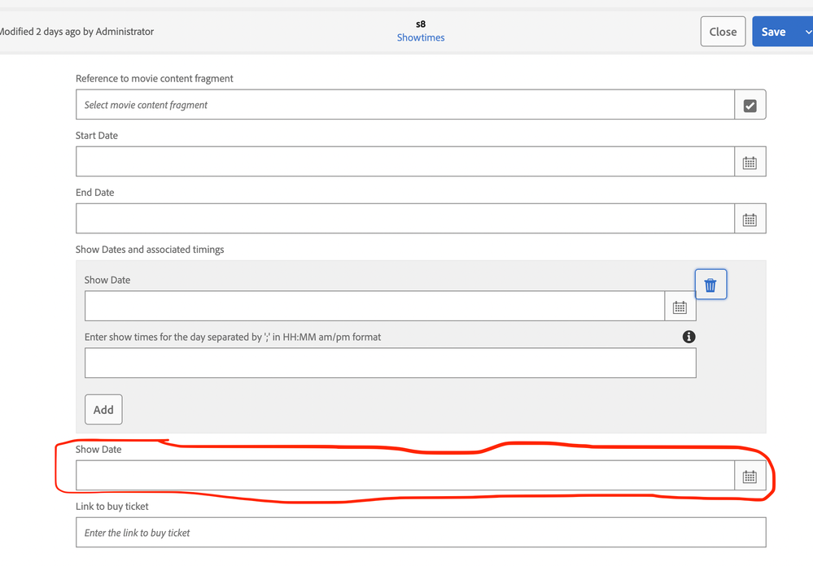Open calendar for Show Date above Link to buy ticket
813x566 pixels.
(x=750, y=477)
